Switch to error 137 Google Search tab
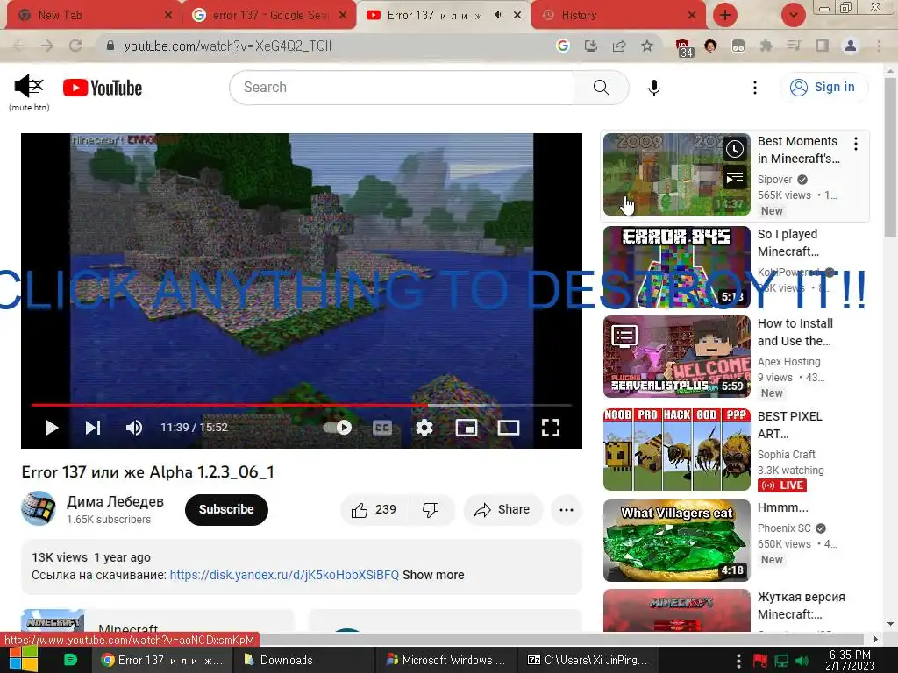Screen dimensions: 898x673 coord(269,15)
